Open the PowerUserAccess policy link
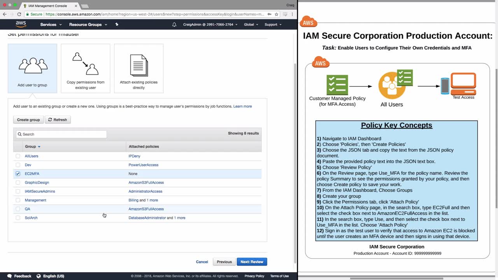The width and height of the screenshot is (498, 280). click(144, 165)
